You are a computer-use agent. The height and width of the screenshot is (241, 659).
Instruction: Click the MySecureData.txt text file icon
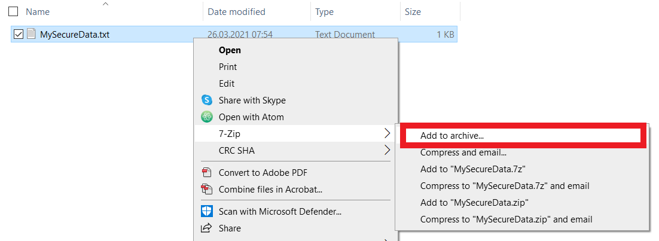30,34
